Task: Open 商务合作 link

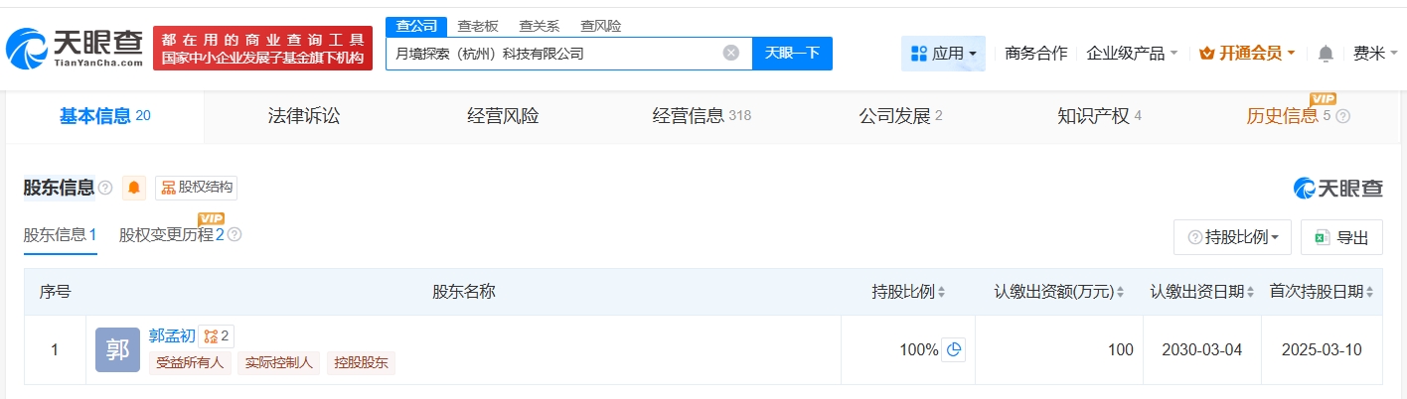Action: pos(1036,54)
